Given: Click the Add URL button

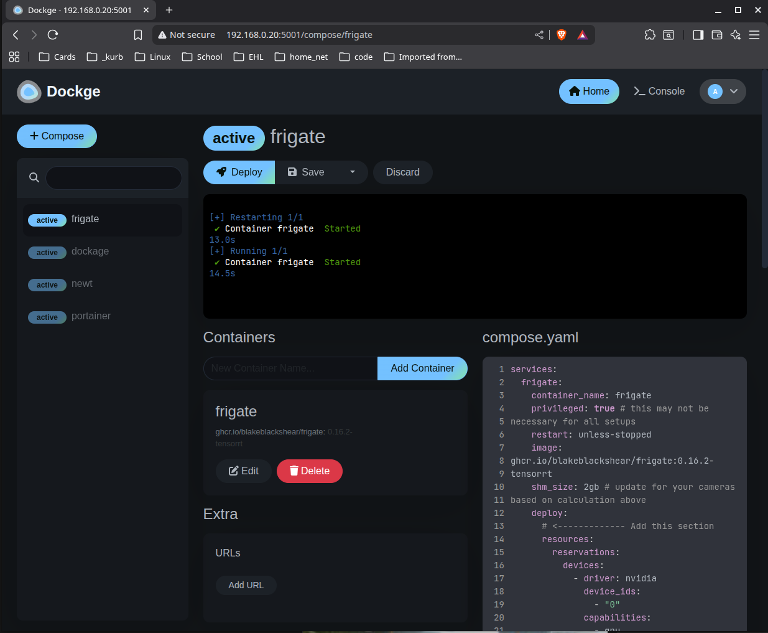Looking at the screenshot, I should click(x=246, y=585).
